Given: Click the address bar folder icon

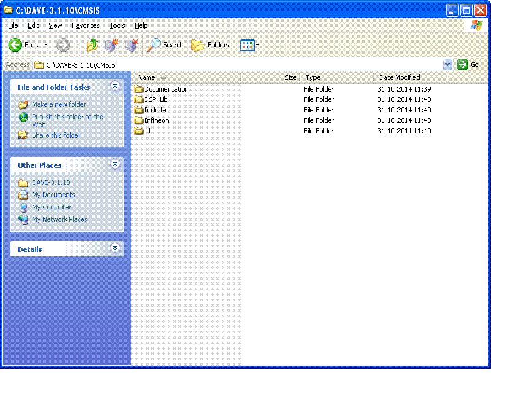Looking at the screenshot, I should coord(39,64).
